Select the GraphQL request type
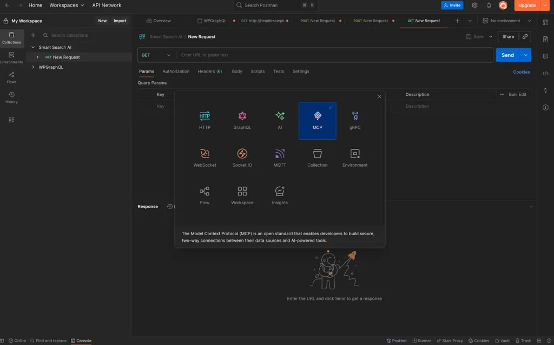 242,120
